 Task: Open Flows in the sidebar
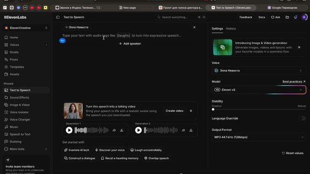(26, 59)
